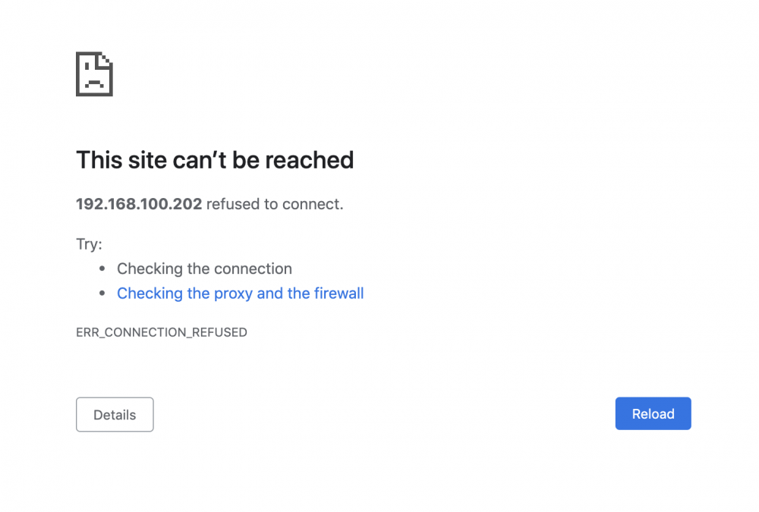Click the bullet before "Checking the connection"
The image size is (759, 512).
point(102,269)
